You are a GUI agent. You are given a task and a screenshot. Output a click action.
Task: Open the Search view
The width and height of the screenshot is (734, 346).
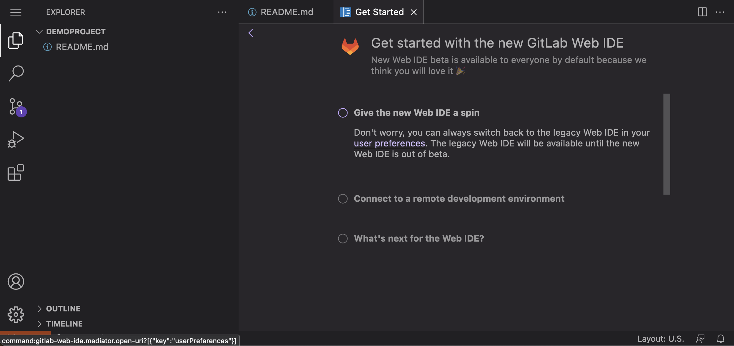(15, 74)
